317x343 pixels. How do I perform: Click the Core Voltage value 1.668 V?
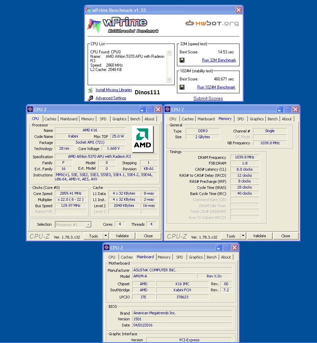click(x=113, y=149)
